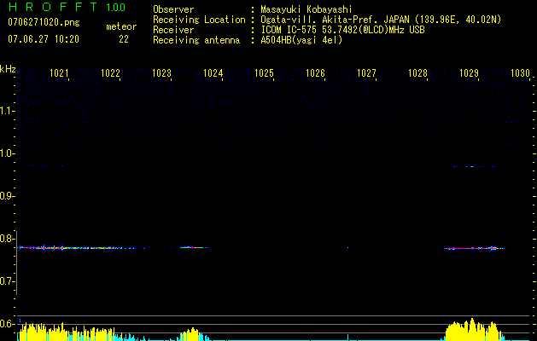Click the 0.9 frequency axis label

click(8, 196)
